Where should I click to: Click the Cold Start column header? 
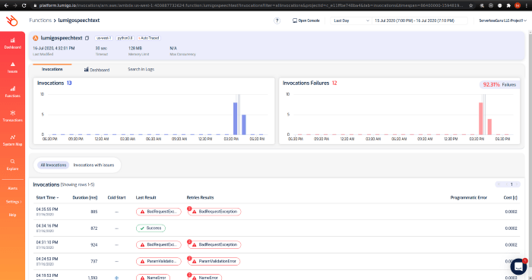point(116,197)
